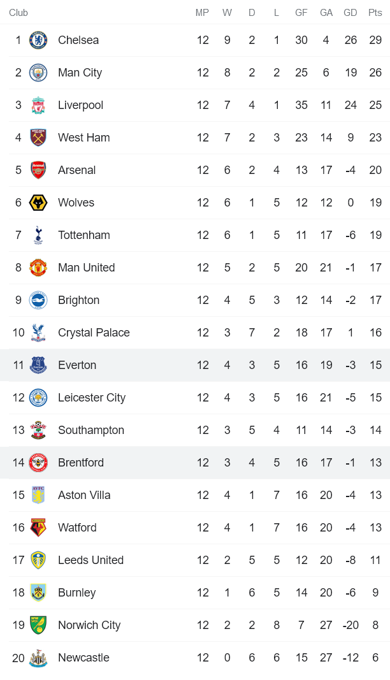This screenshot has width=390, height=680.
Task: Open the Arsenal crest icon
Action: click(x=38, y=170)
